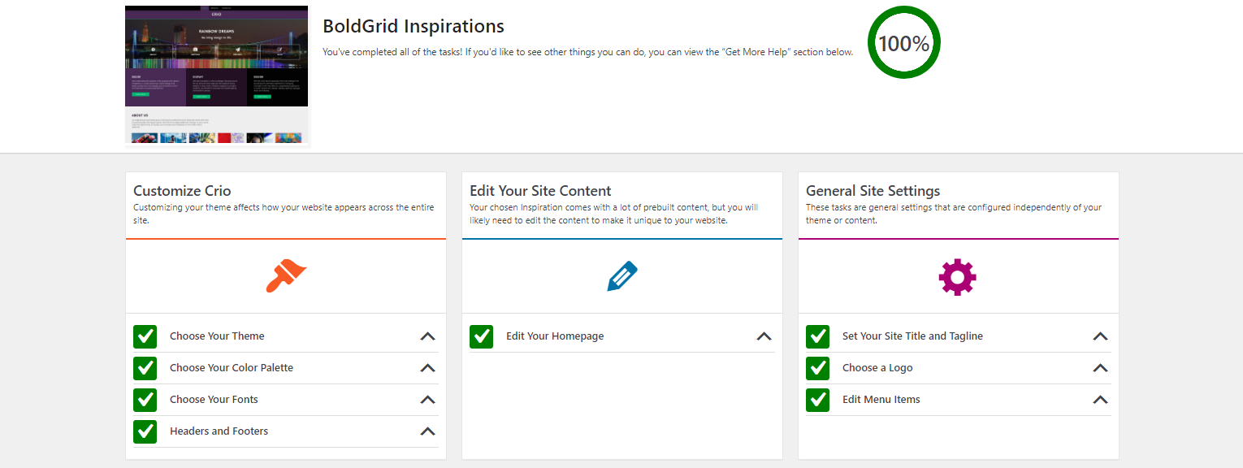Click the orange paintbrush Customize icon
The height and width of the screenshot is (468, 1243).
[286, 276]
